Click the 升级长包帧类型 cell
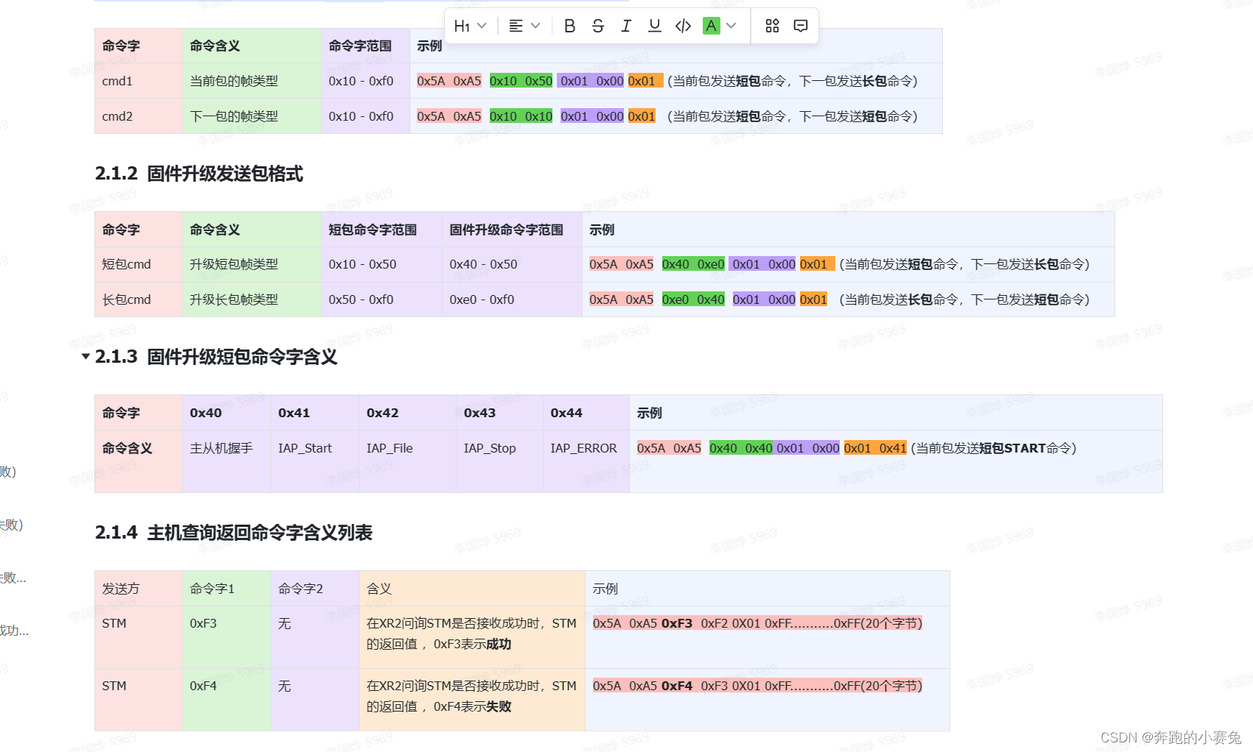The width and height of the screenshot is (1253, 752). pyautogui.click(x=252, y=299)
